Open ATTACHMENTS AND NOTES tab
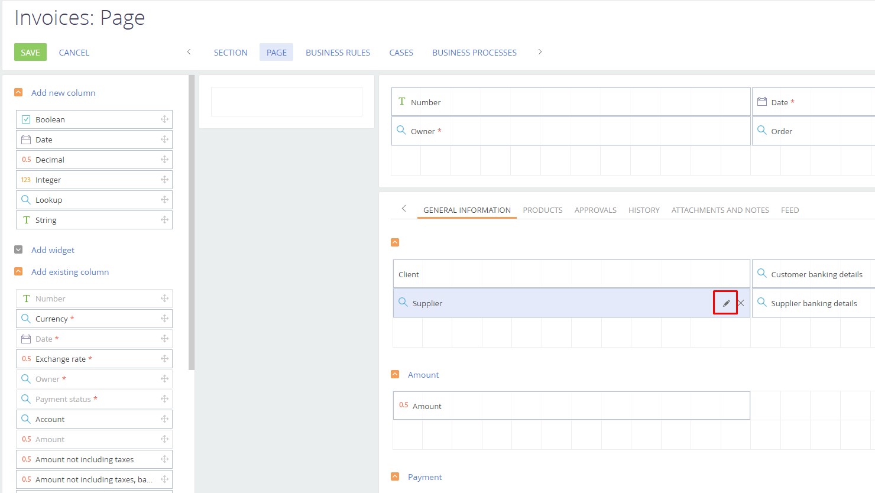The image size is (875, 493). [x=720, y=210]
